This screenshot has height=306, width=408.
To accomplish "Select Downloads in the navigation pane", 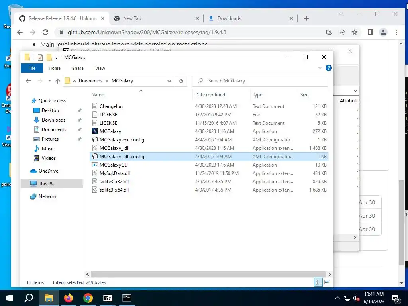I will coord(53,120).
